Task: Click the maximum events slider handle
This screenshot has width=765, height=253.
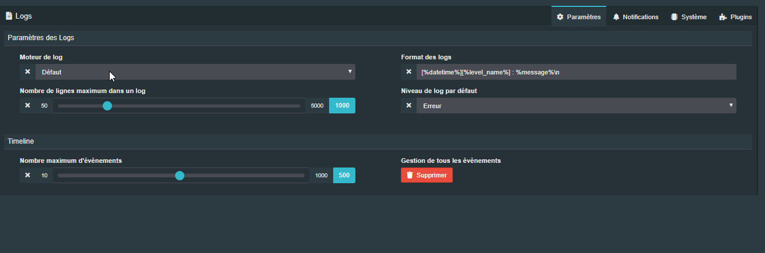Action: coord(180,176)
